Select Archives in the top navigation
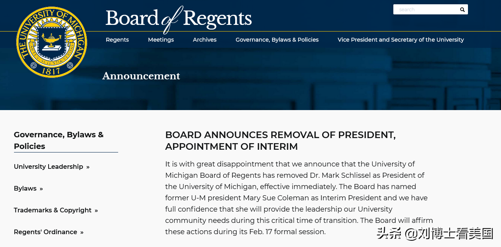This screenshot has height=247, width=501. point(204,40)
